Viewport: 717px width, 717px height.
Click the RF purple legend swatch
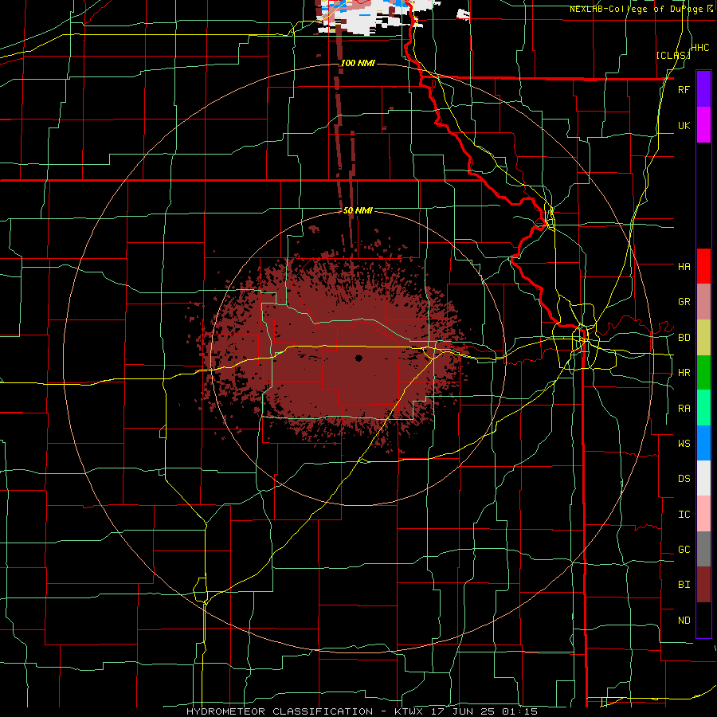click(x=703, y=88)
